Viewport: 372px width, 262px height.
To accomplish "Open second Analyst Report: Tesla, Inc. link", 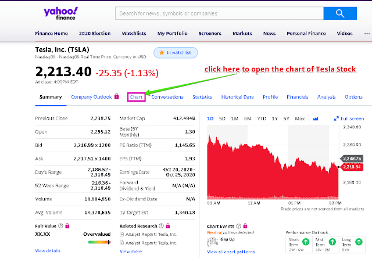I will click(x=151, y=243).
